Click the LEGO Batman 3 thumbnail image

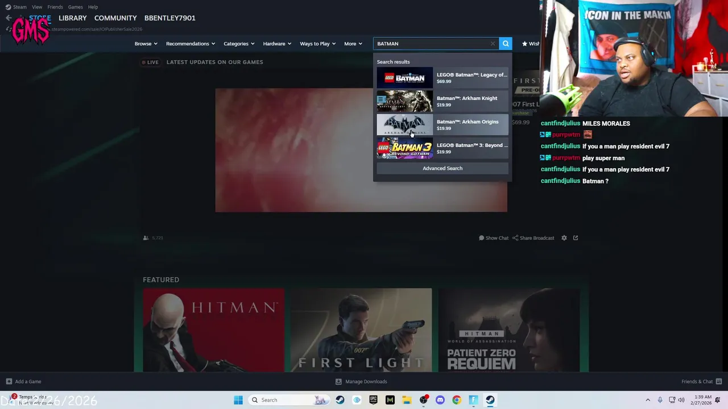point(404,148)
